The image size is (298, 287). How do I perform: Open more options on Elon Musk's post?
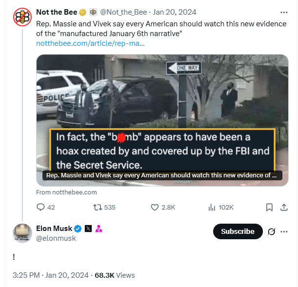[x=284, y=231]
